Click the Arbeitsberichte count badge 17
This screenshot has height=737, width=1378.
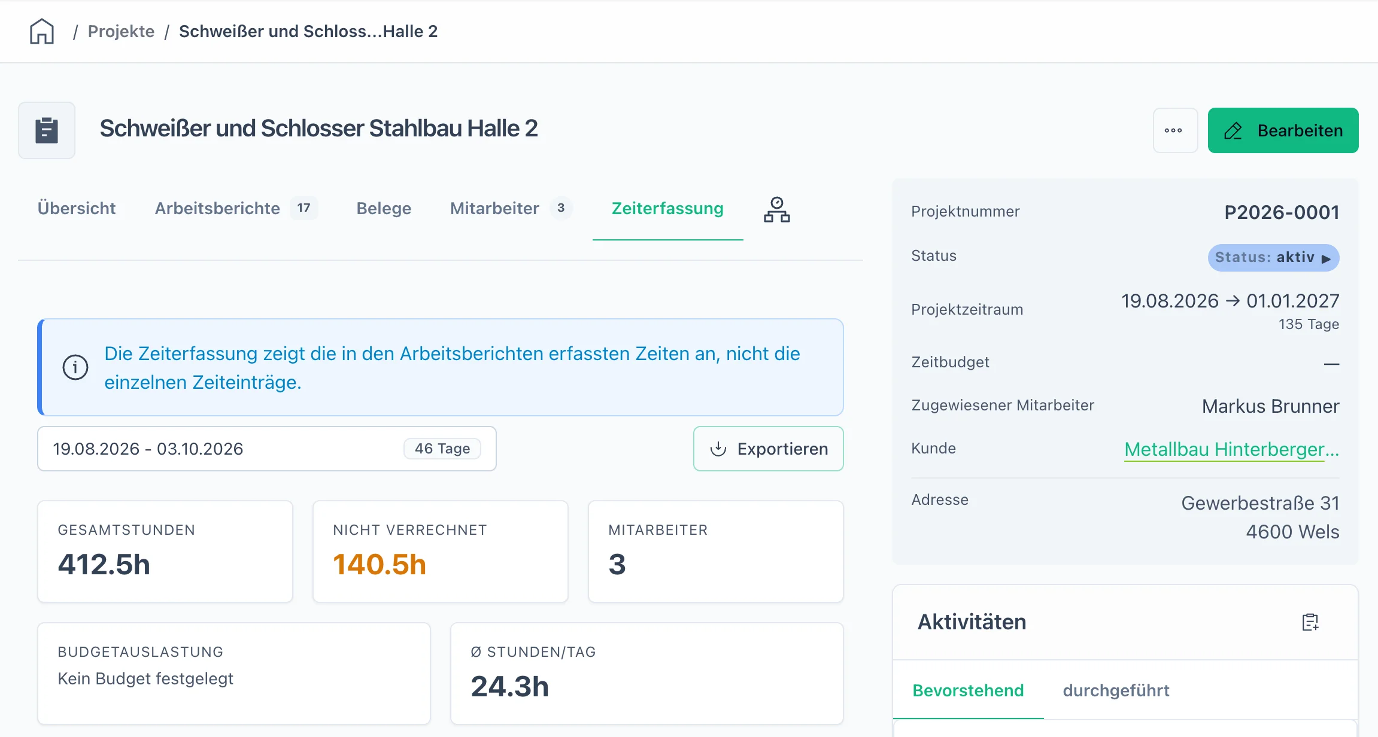[x=304, y=208]
